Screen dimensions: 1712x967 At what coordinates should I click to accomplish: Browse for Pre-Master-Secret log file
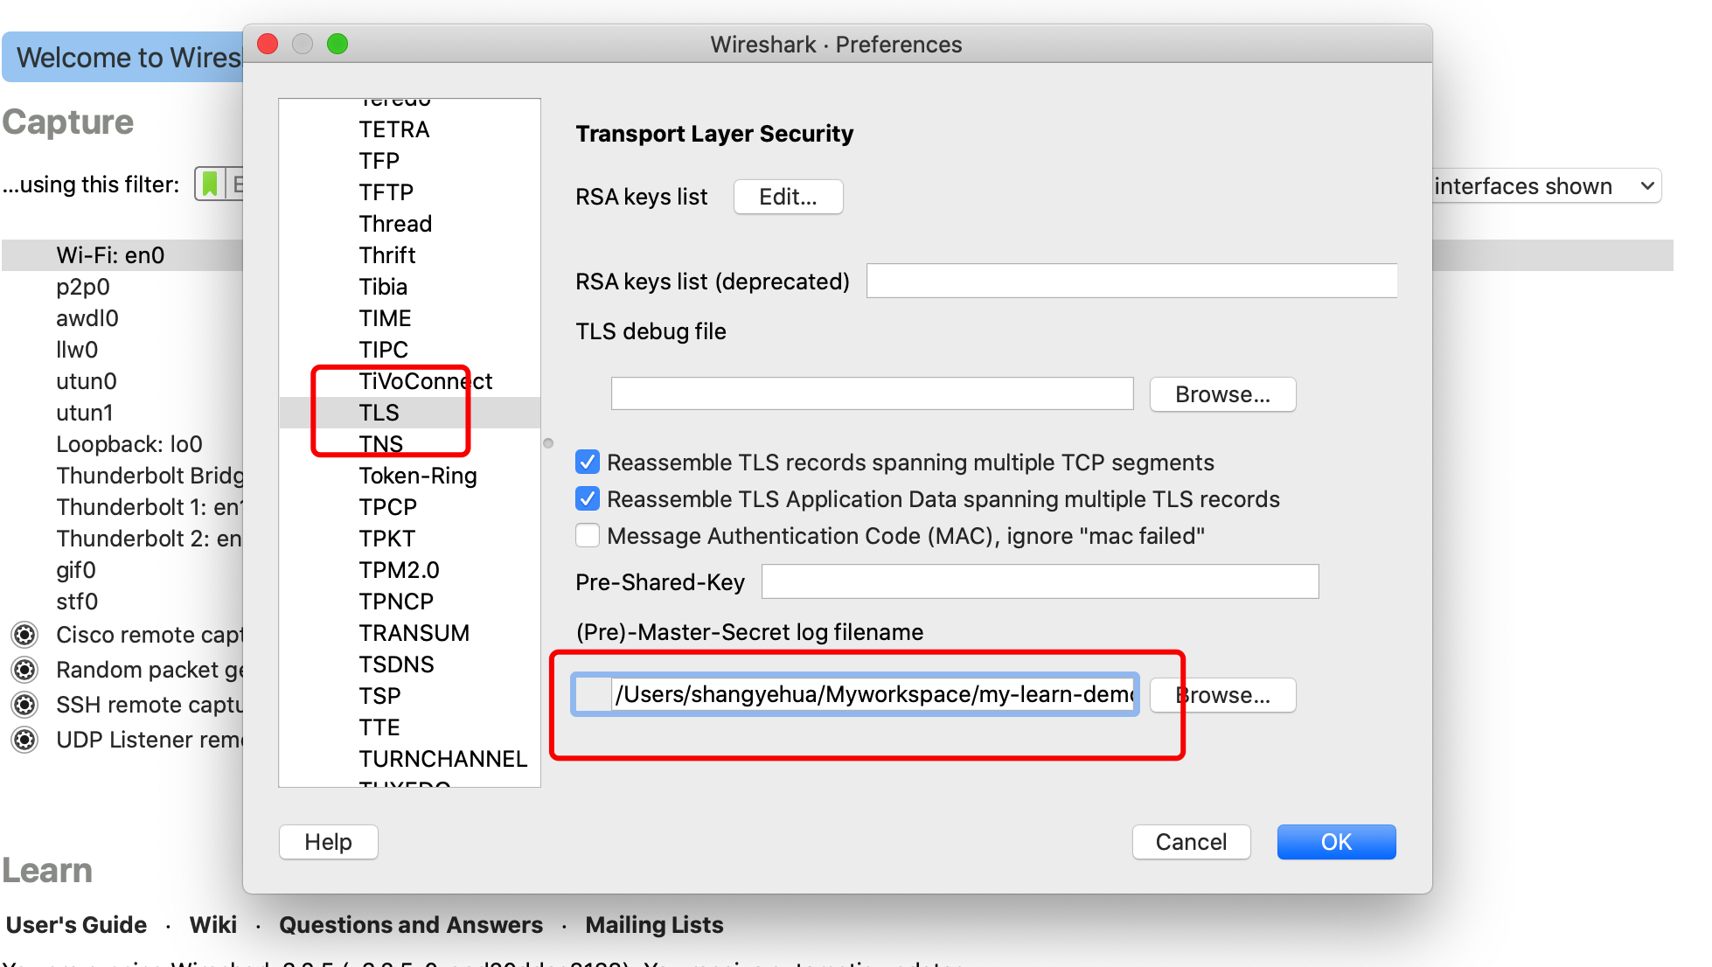pos(1223,694)
